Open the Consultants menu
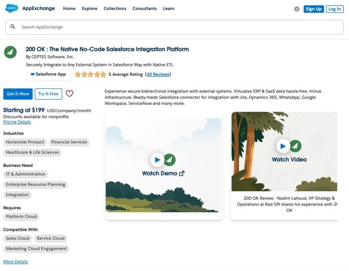 point(145,8)
